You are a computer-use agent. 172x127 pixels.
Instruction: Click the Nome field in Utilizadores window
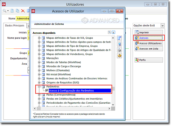(x=23, y=18)
